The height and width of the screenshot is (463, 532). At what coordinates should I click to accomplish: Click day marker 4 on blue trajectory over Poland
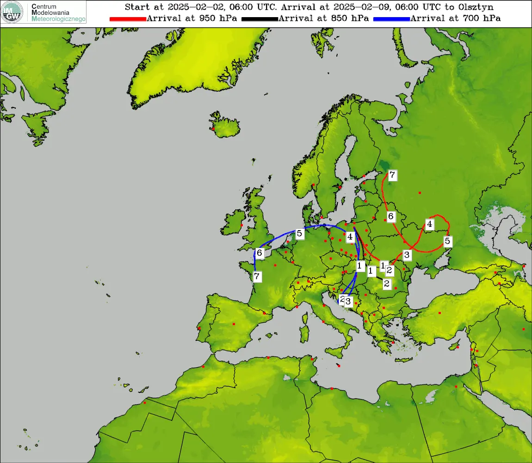tap(350, 237)
